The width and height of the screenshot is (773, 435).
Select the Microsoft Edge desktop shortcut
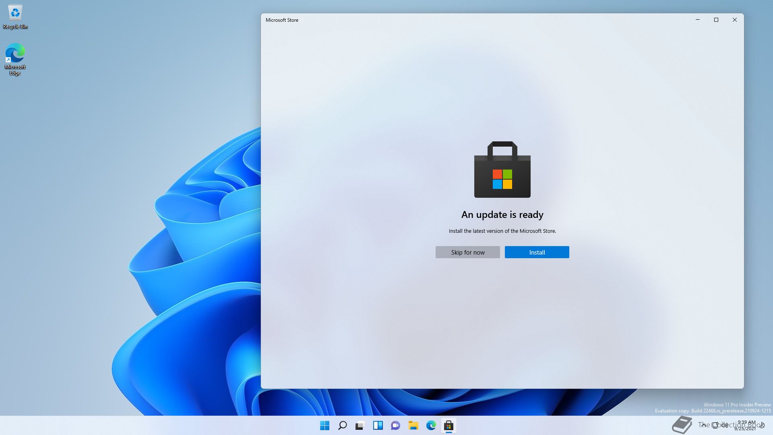(x=15, y=59)
